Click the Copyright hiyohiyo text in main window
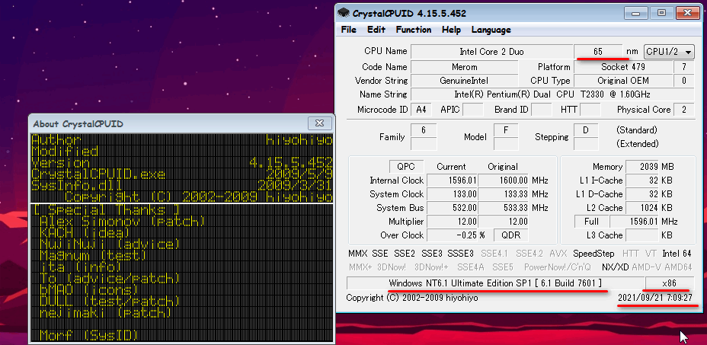The image size is (707, 345). coord(412,298)
